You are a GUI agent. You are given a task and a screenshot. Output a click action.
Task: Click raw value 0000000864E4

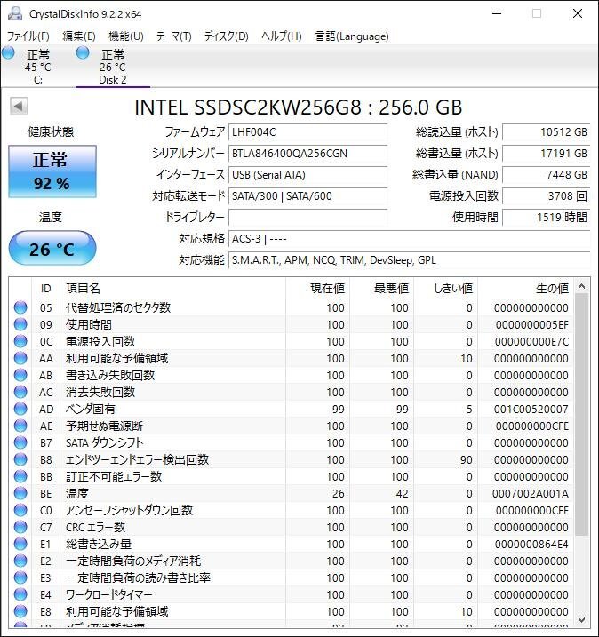[531, 544]
